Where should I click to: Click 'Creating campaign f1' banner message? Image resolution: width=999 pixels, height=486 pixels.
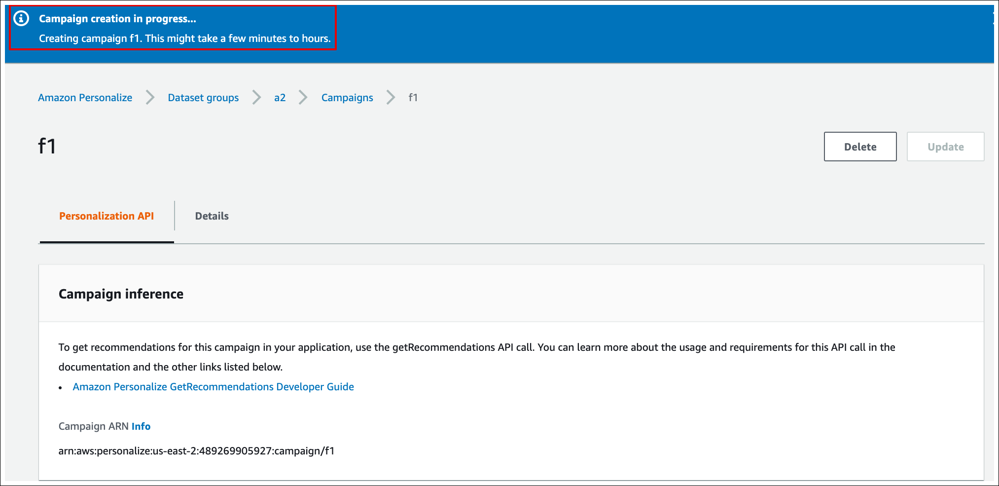[185, 38]
